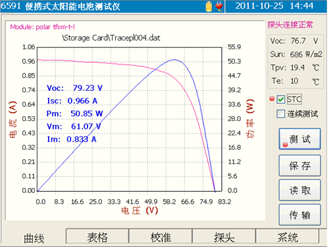Switch to the 探头 tab
The image size is (329, 247).
click(x=224, y=237)
